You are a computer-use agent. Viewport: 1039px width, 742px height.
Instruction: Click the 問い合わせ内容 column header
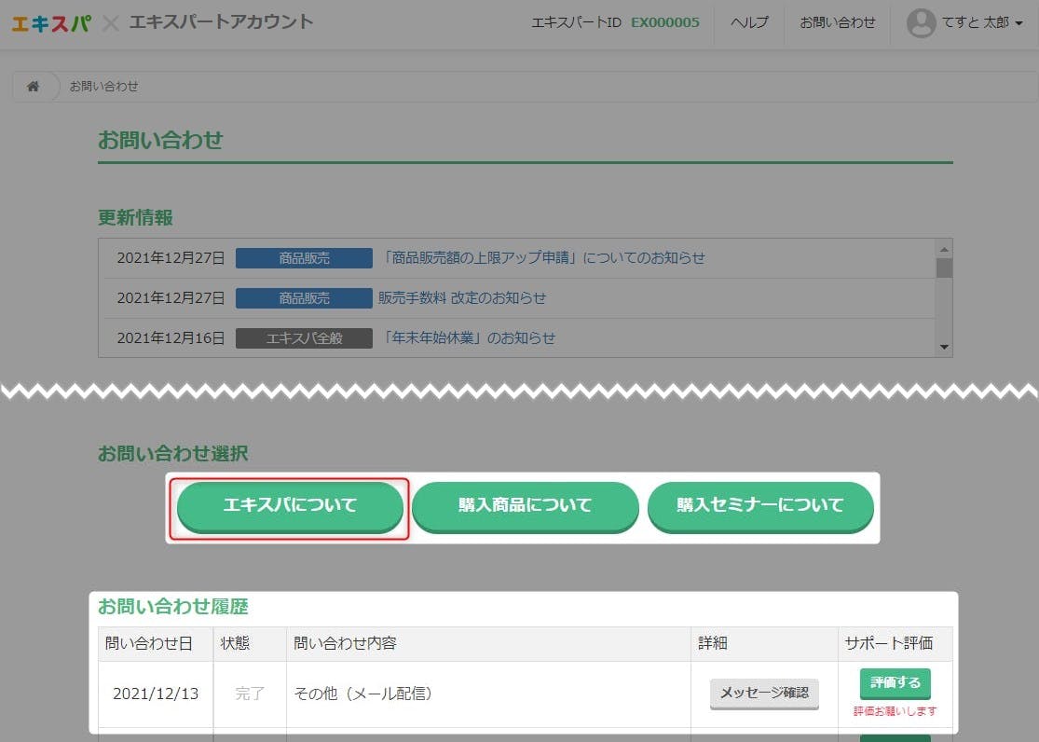click(x=488, y=643)
